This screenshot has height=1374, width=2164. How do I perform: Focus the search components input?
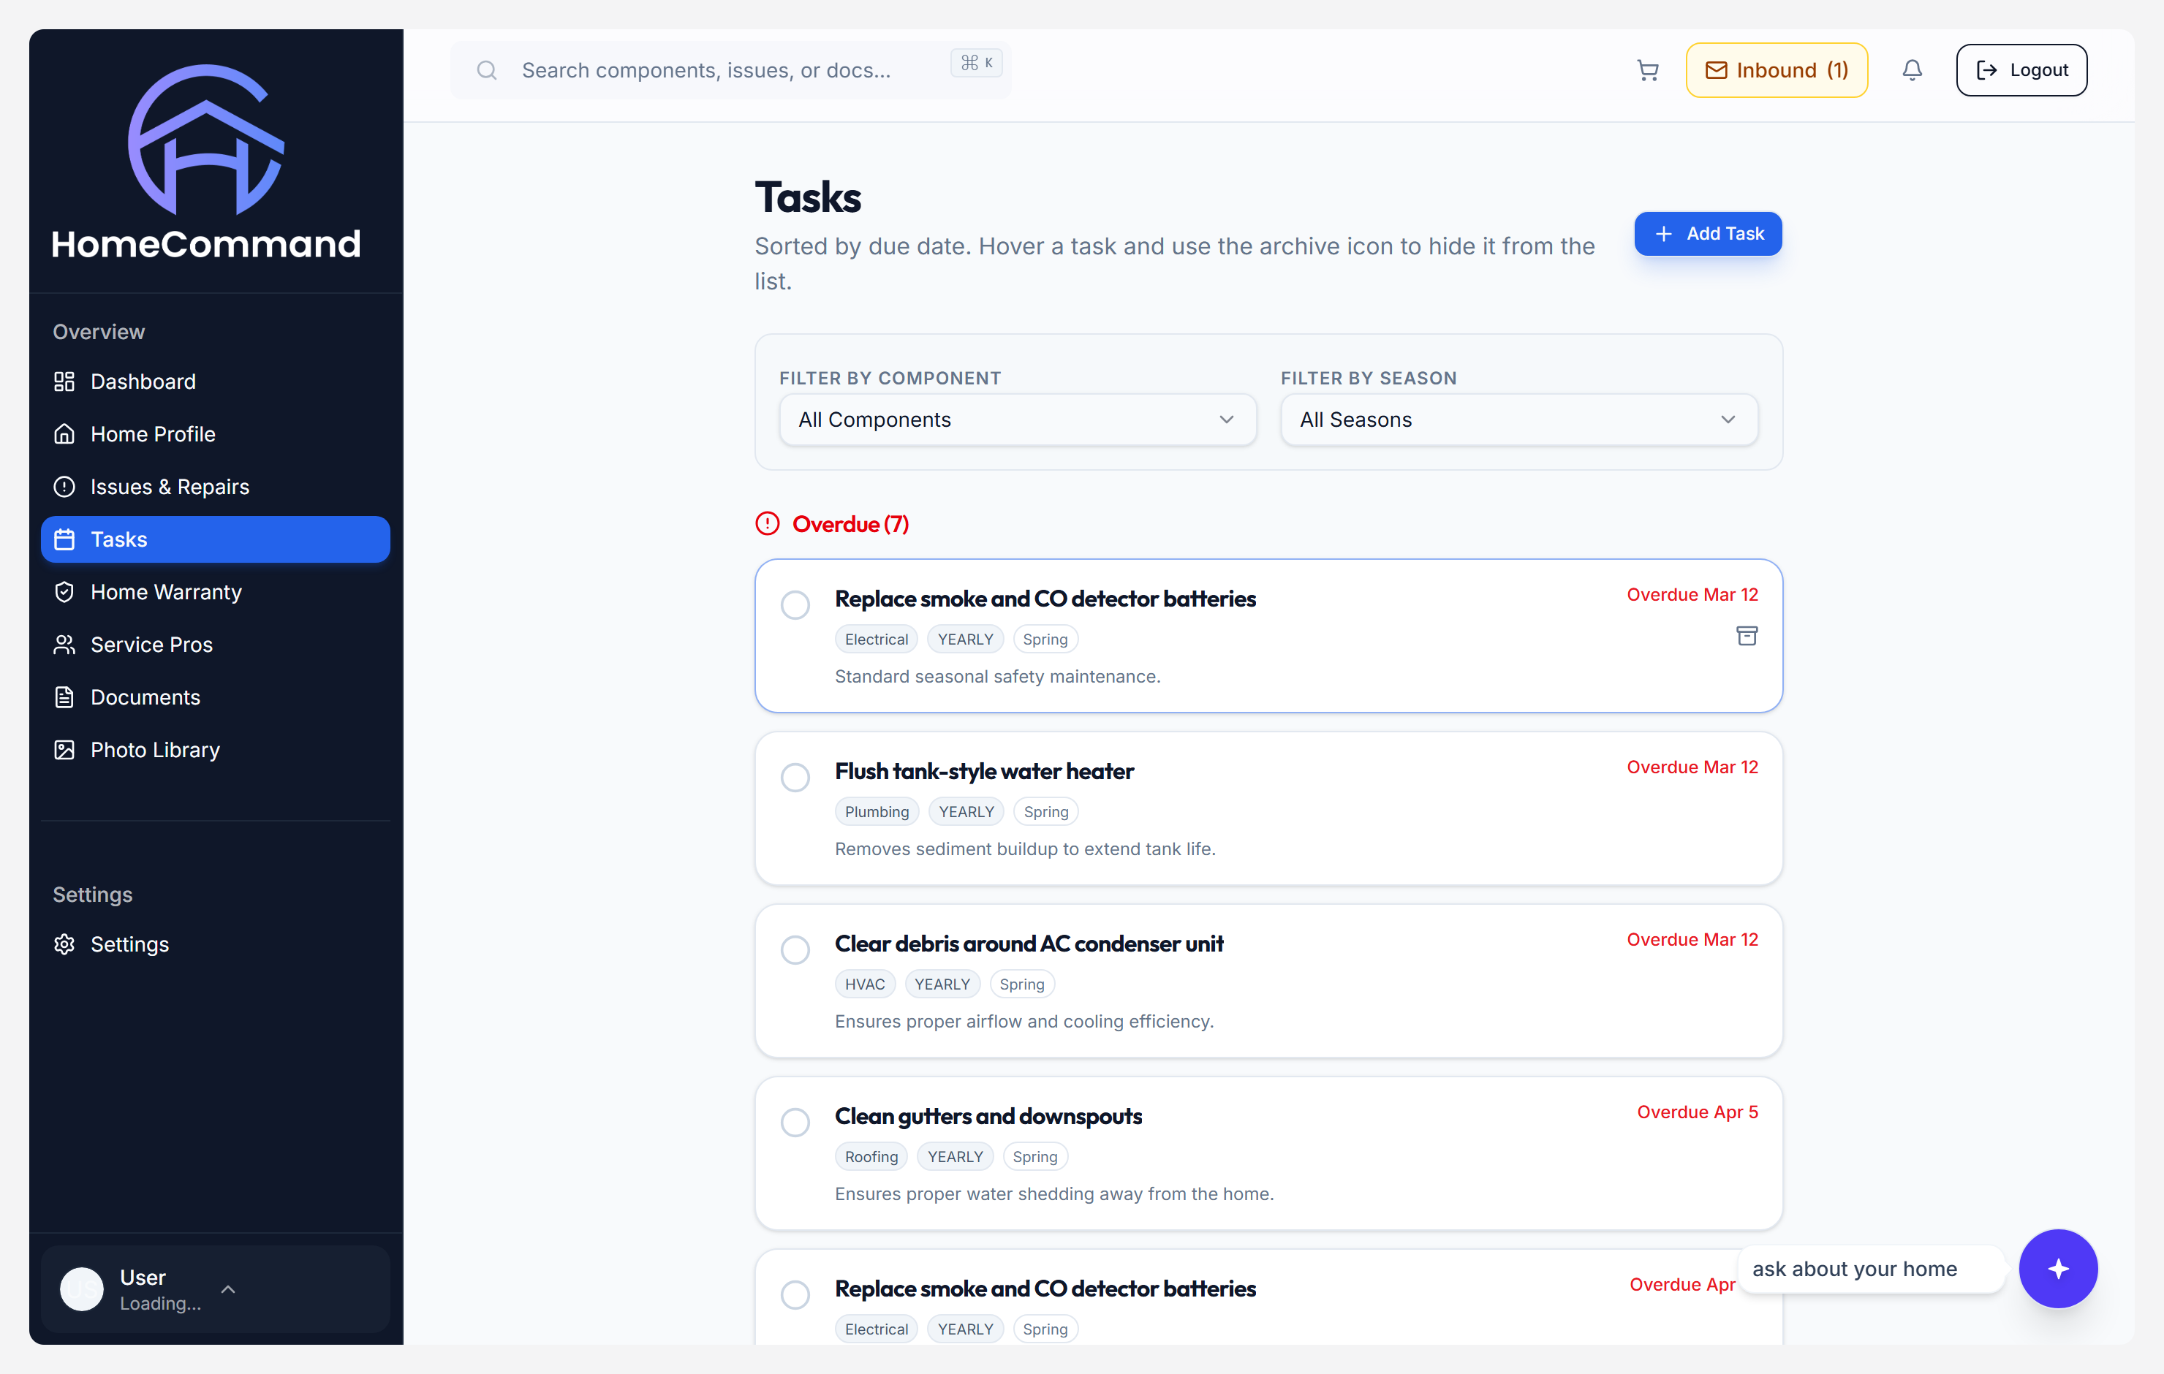point(730,70)
